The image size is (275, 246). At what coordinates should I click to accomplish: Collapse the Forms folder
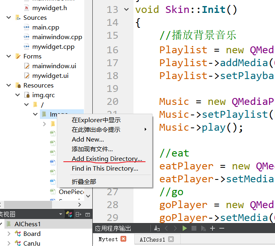tap(8, 56)
